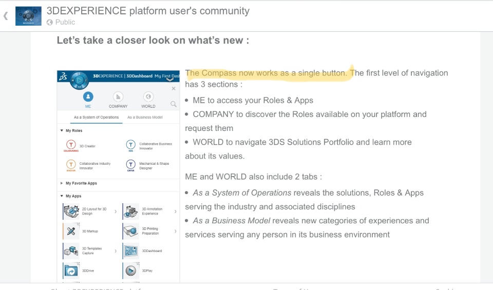Select the ME section icon
493x290 pixels.
pyautogui.click(x=88, y=96)
